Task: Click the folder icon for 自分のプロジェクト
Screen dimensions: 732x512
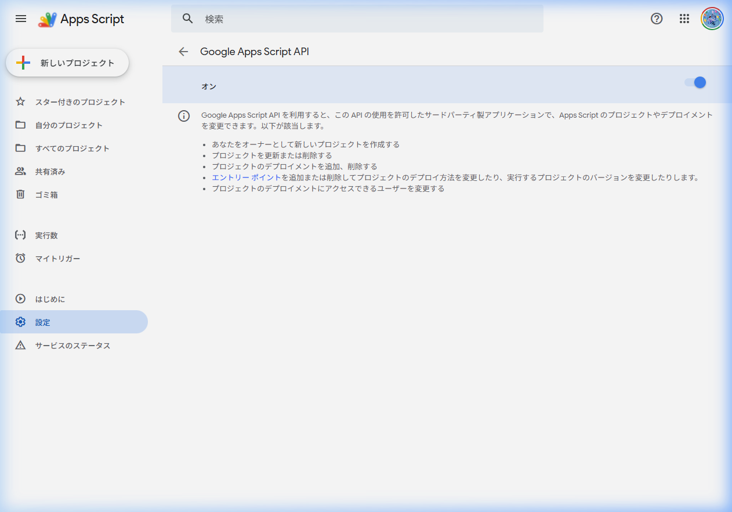Action: click(x=20, y=125)
